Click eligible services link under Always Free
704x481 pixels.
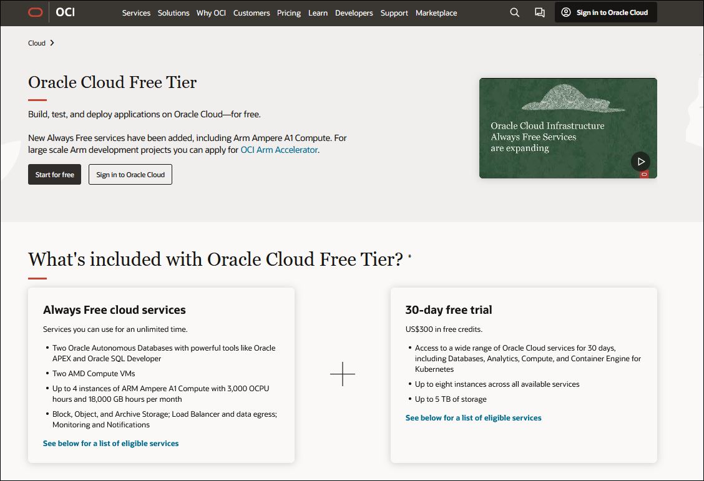110,443
